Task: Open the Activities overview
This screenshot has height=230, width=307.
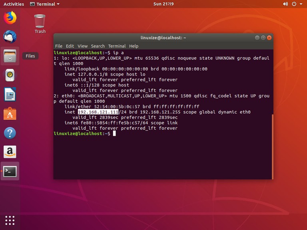Action: [14, 4]
